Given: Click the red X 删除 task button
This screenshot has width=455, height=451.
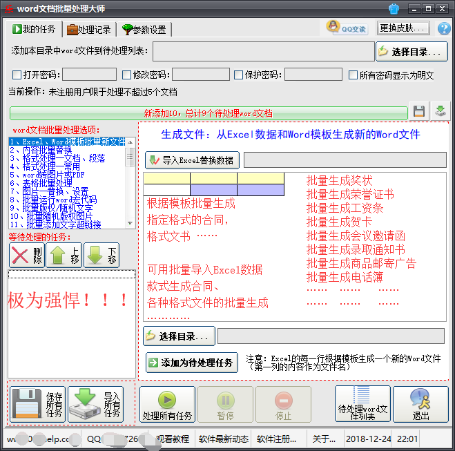Looking at the screenshot, I should coord(27,256).
